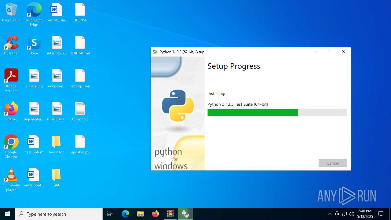Select the usuallyads... image file

57,112
